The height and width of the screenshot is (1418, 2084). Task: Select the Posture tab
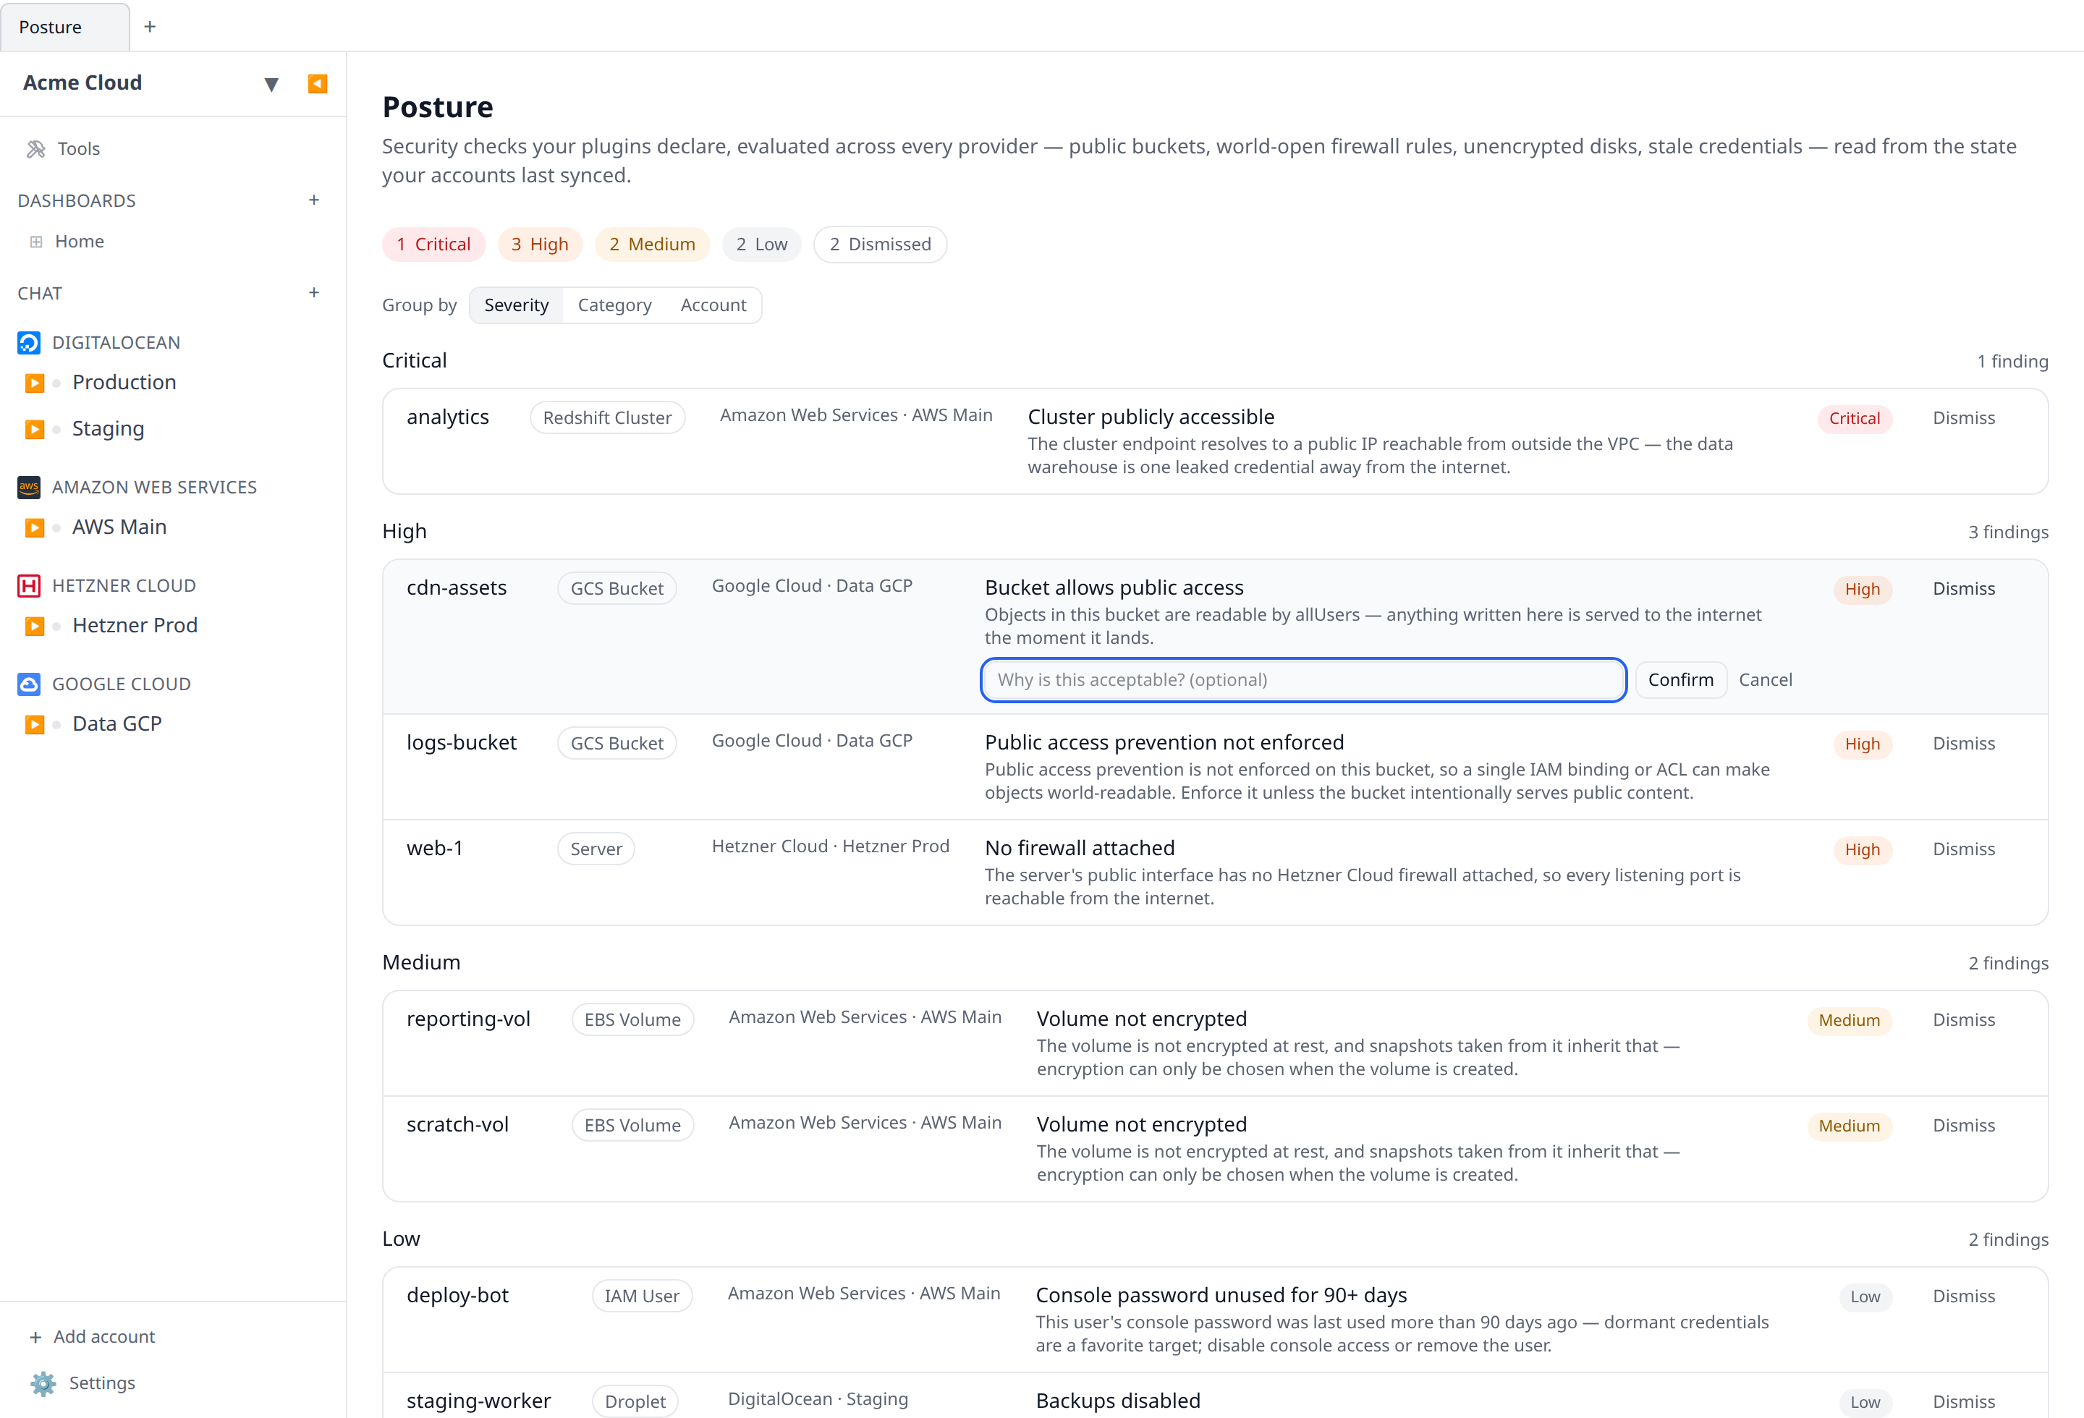pyautogui.click(x=64, y=27)
